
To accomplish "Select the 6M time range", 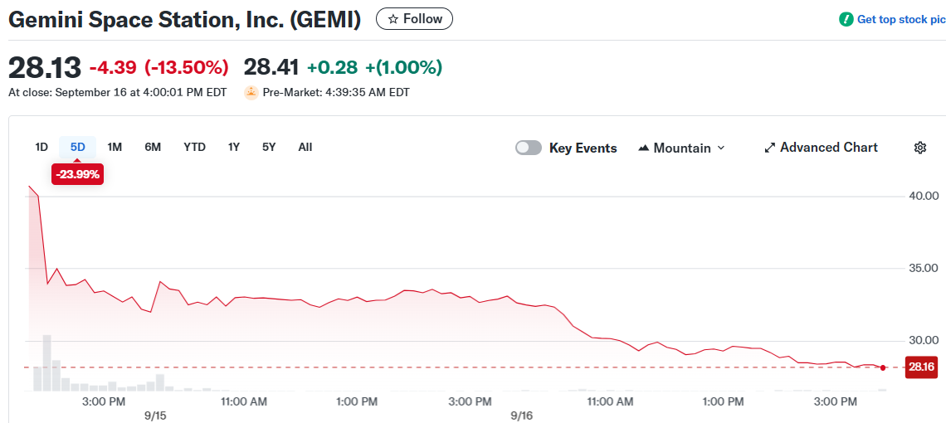I will point(153,148).
